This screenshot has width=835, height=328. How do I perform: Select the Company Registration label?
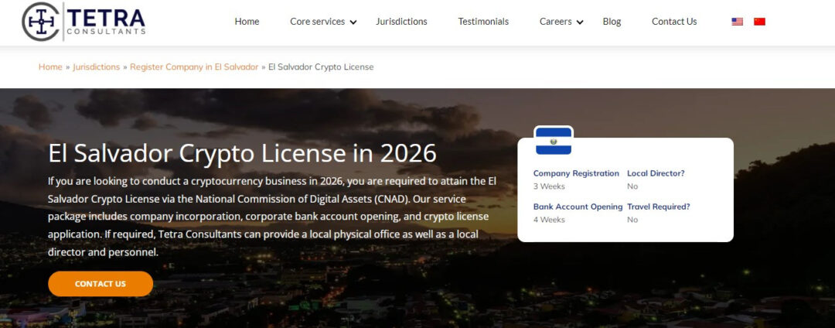pyautogui.click(x=576, y=173)
